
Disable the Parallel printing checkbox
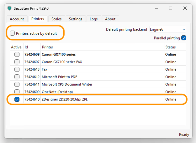click(x=184, y=38)
